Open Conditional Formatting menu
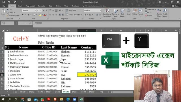This screenshot has height=102, width=181. (x=107, y=13)
